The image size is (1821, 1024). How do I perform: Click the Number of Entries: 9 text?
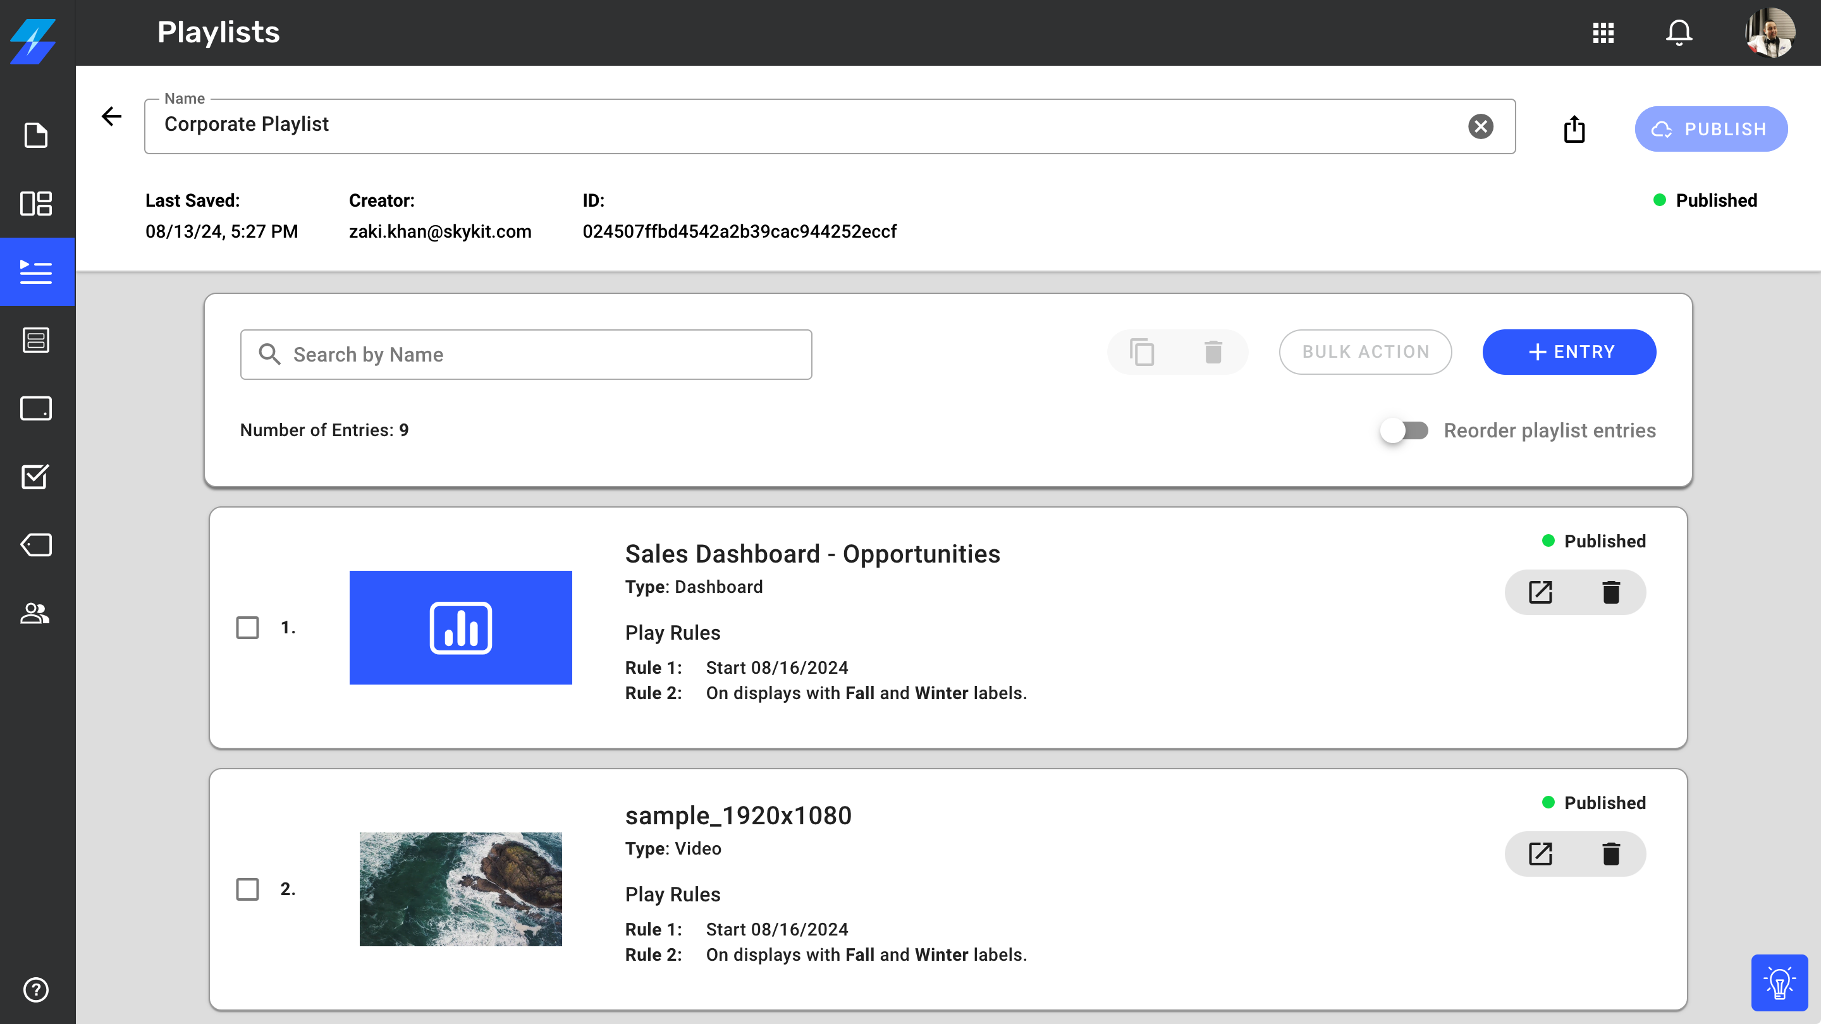point(324,430)
